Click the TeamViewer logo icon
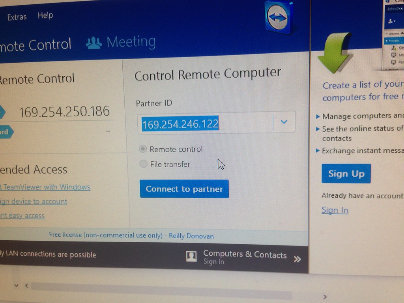The height and width of the screenshot is (303, 404). click(279, 17)
